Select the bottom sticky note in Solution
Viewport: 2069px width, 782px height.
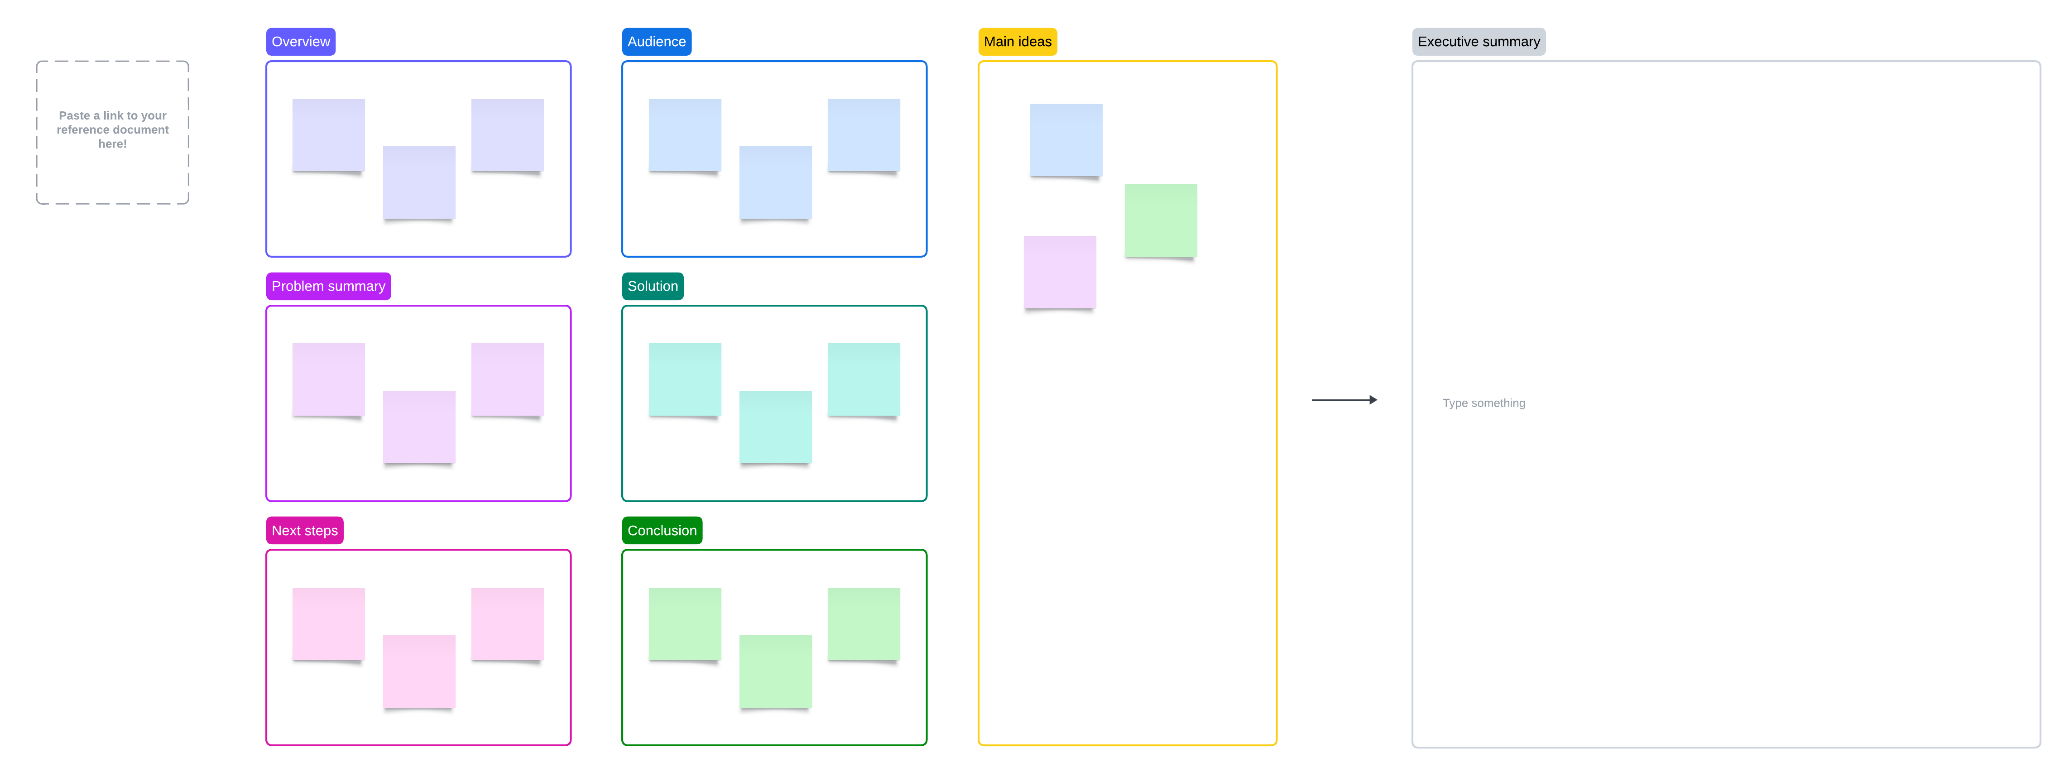click(x=774, y=427)
